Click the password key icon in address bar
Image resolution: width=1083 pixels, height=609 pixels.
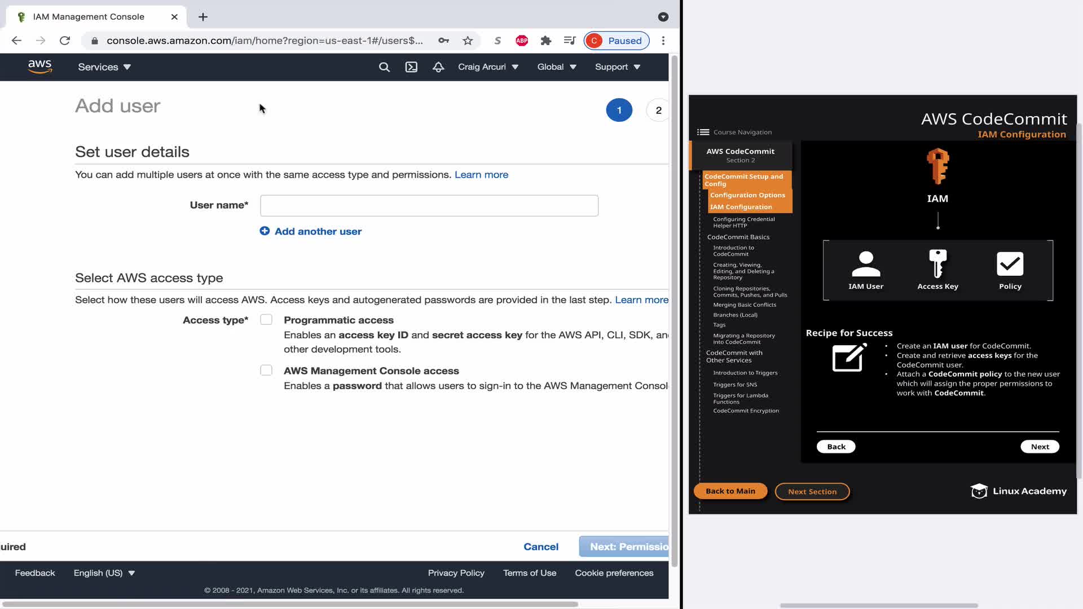(x=443, y=41)
